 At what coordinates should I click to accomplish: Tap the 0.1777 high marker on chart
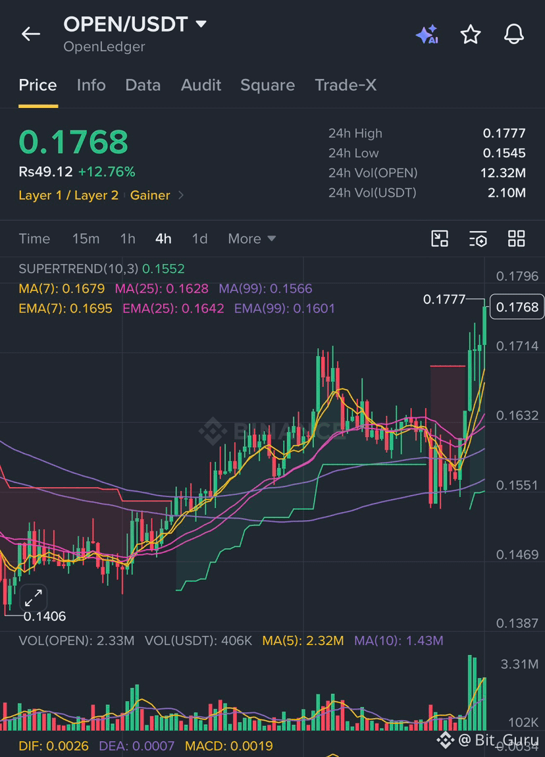[x=444, y=300]
